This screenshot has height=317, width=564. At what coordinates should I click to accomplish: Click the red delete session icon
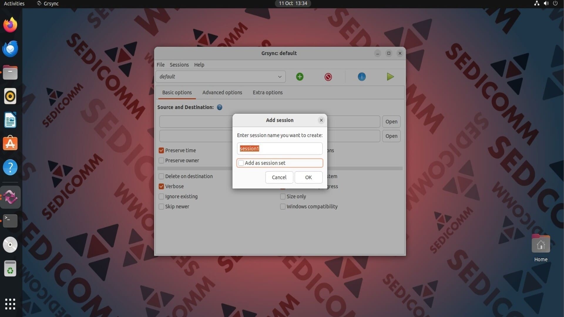(328, 77)
